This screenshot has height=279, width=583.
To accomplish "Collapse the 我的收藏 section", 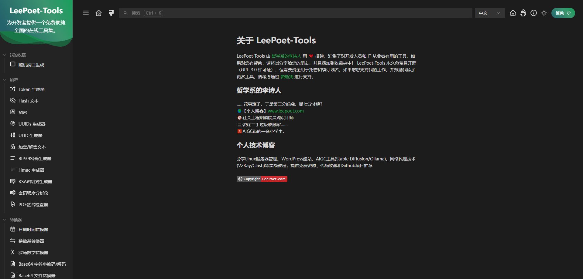I will click(x=4, y=55).
